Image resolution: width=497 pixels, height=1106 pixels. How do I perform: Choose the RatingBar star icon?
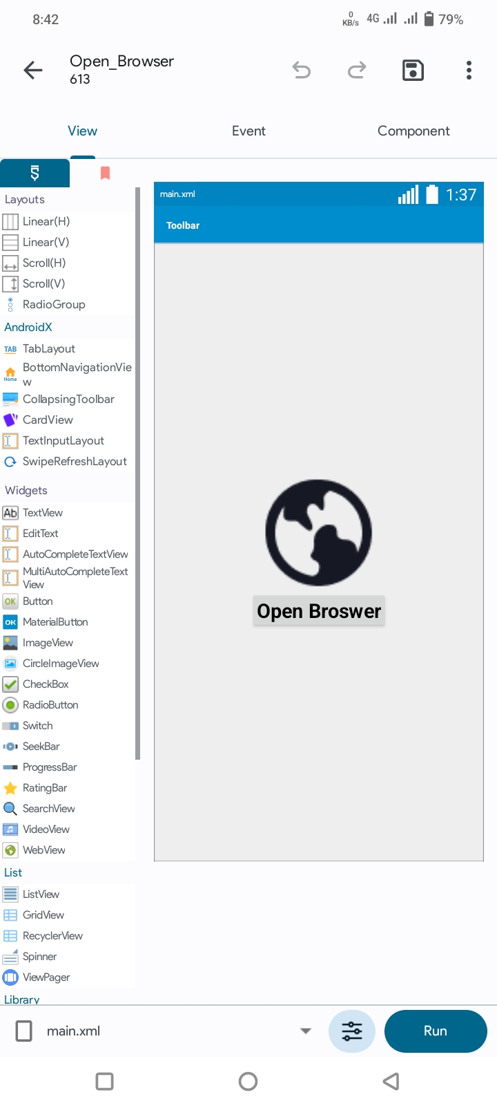click(10, 788)
